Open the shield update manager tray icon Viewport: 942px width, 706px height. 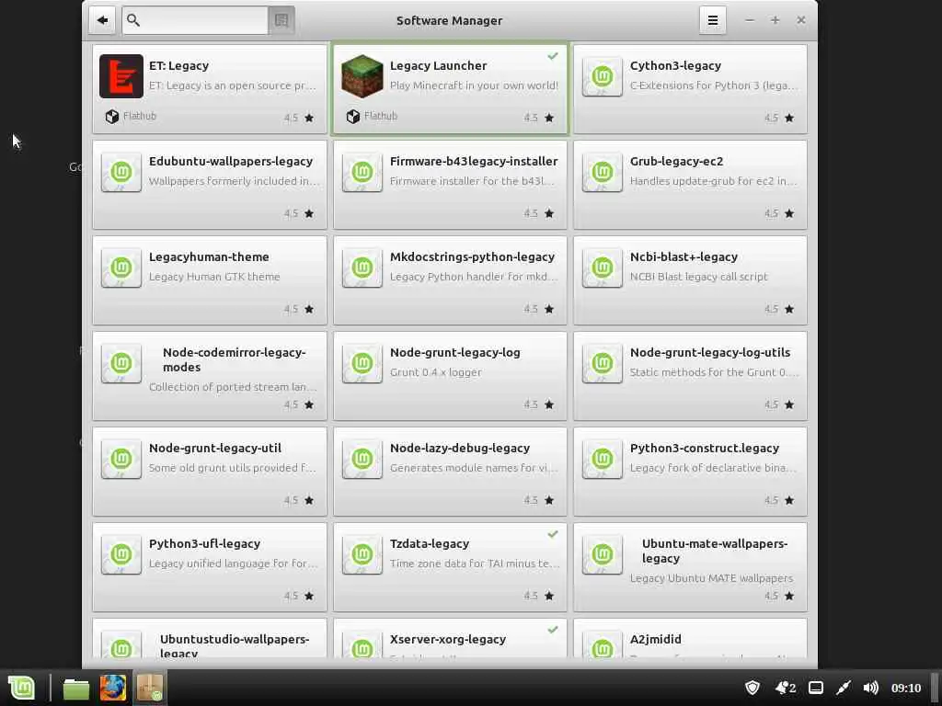[x=752, y=688]
